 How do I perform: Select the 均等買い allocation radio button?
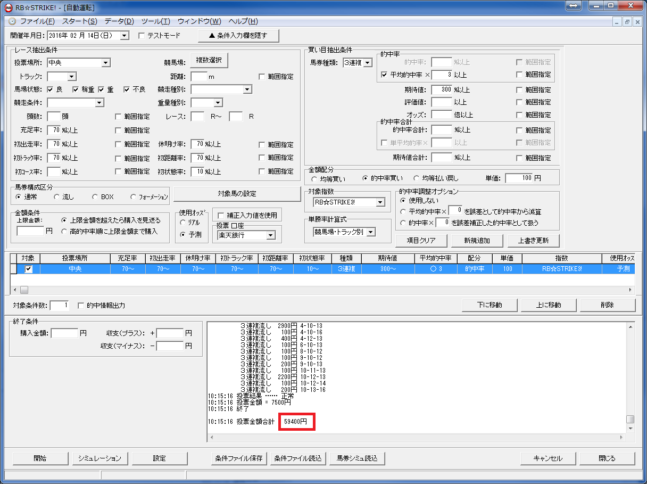[314, 178]
